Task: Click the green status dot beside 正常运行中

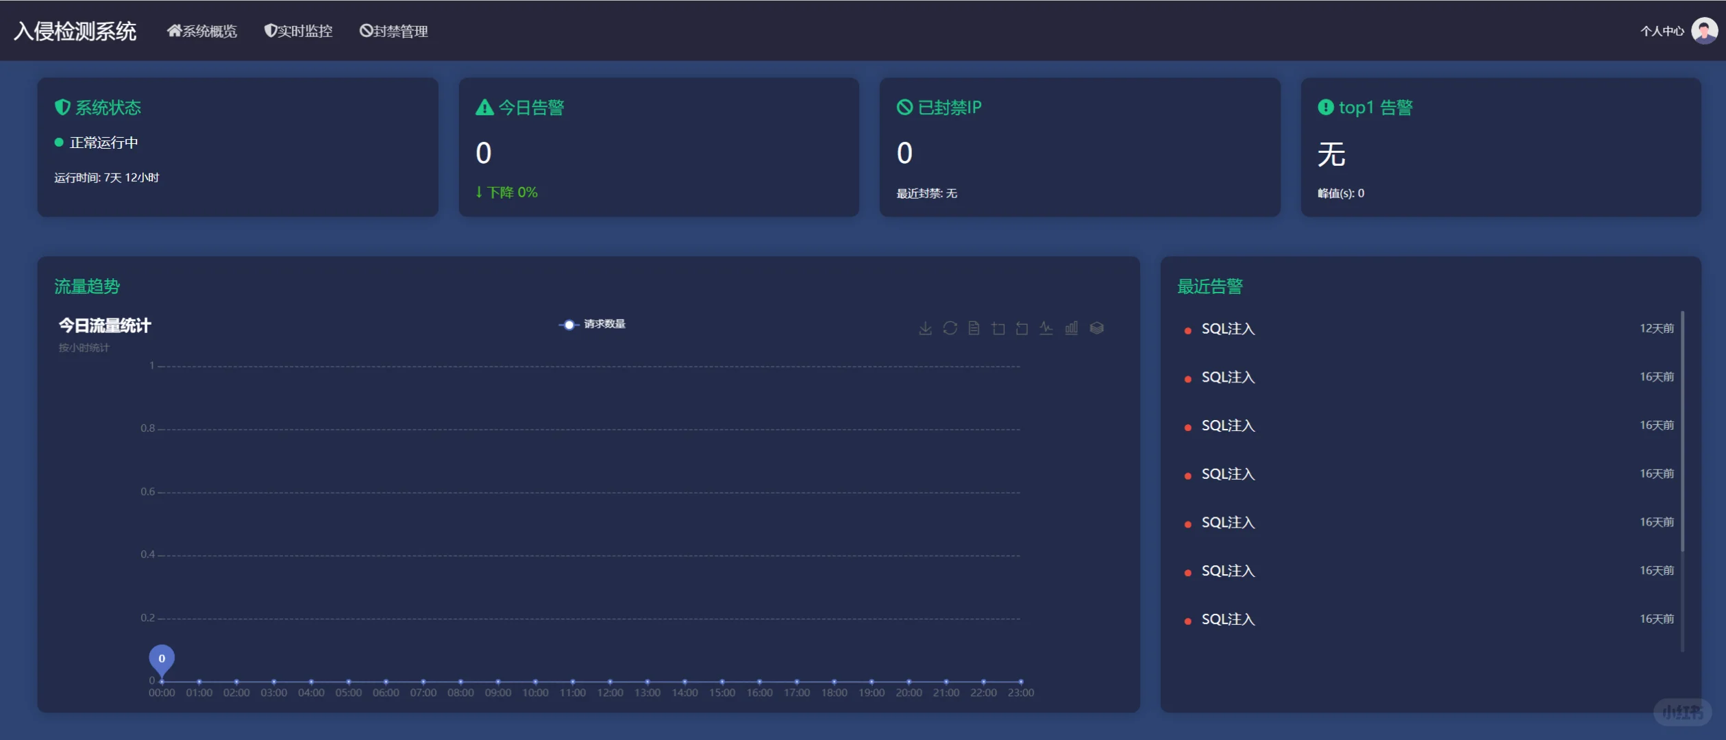Action: tap(59, 142)
